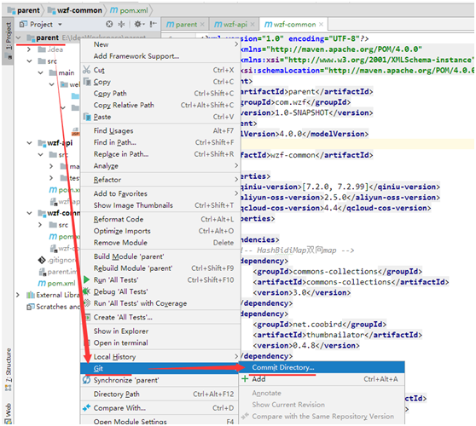Choose Show in Explorer

point(160,331)
